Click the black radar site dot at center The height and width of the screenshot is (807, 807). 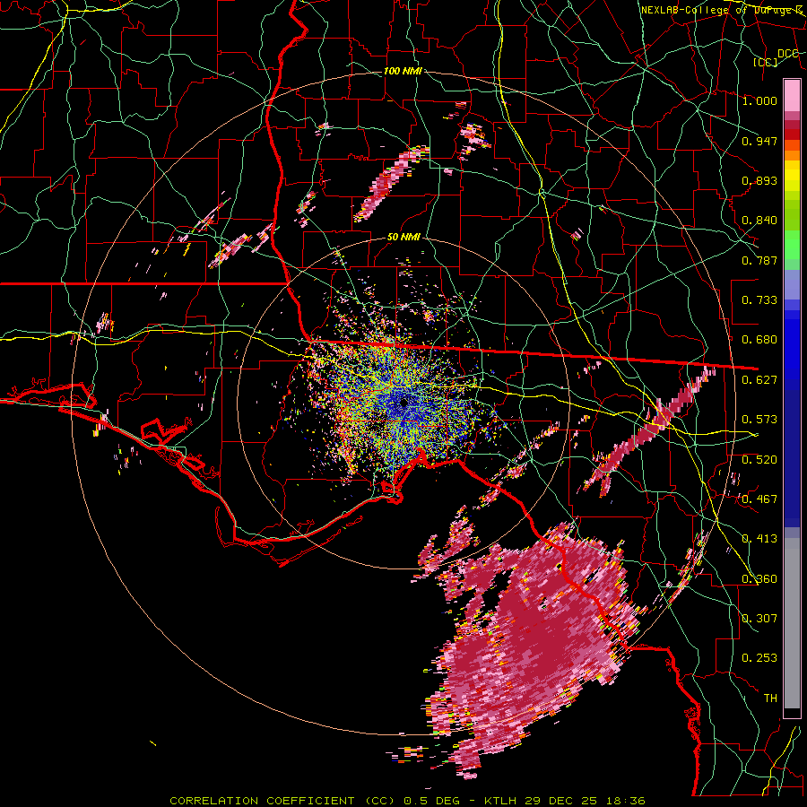click(x=403, y=403)
